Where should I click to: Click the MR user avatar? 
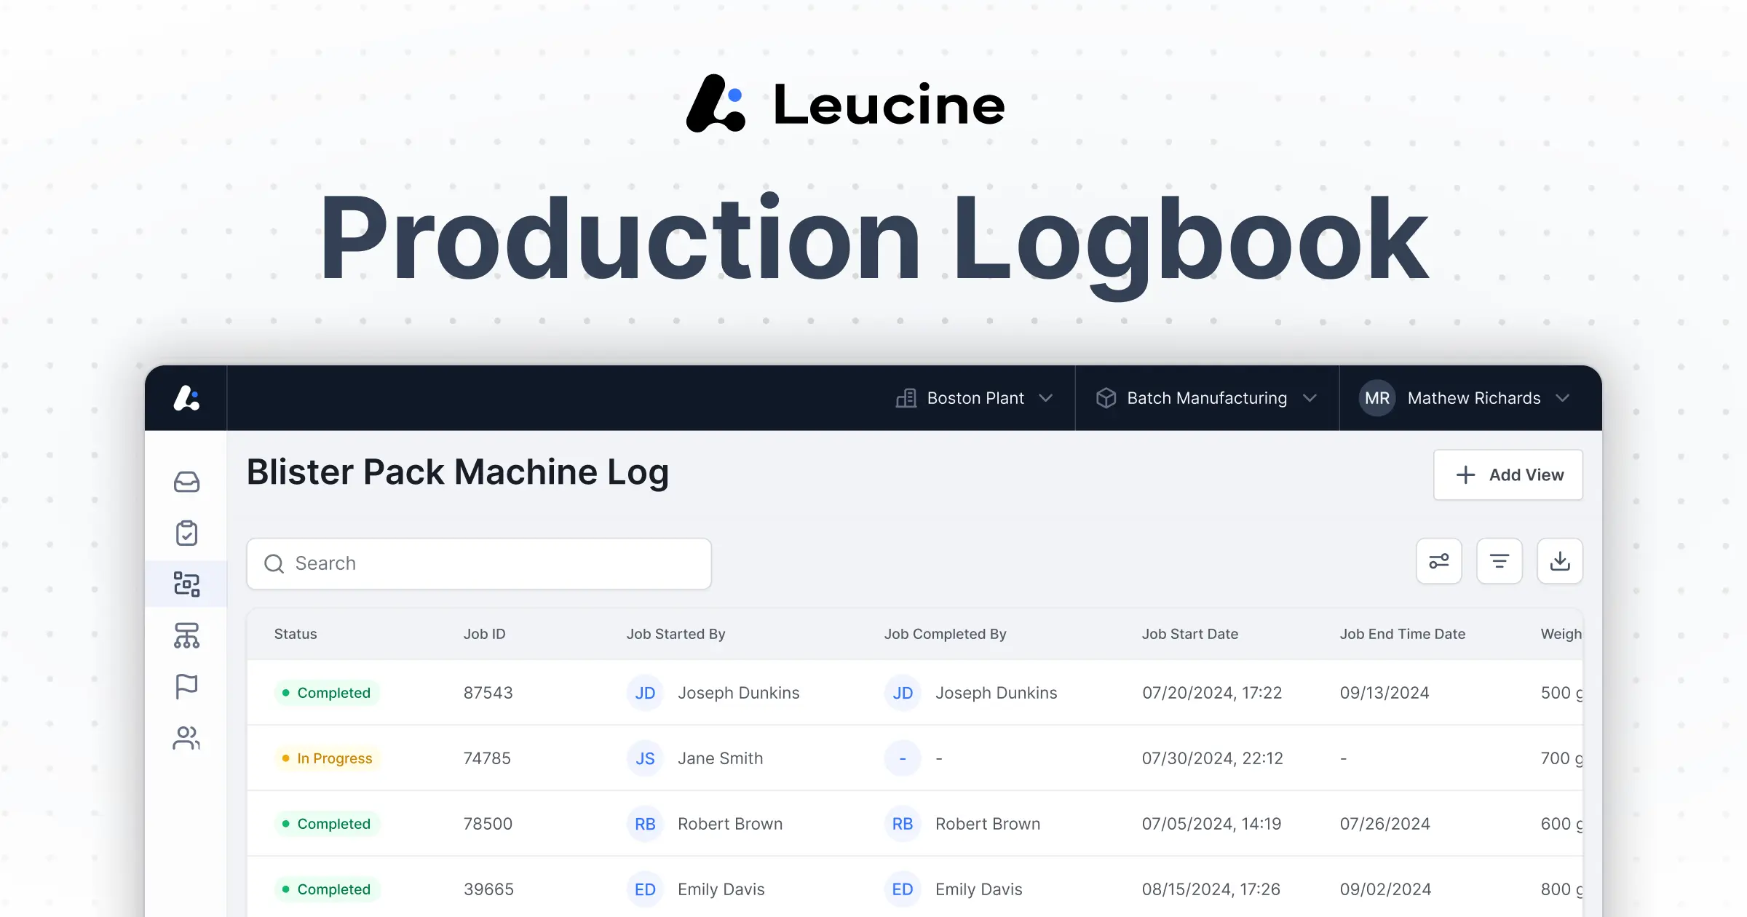point(1376,398)
